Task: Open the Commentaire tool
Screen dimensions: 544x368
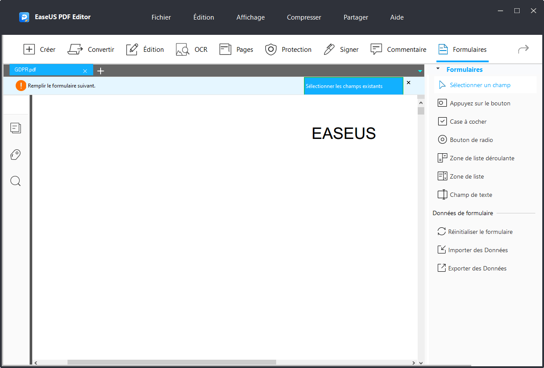Action: pyautogui.click(x=398, y=50)
